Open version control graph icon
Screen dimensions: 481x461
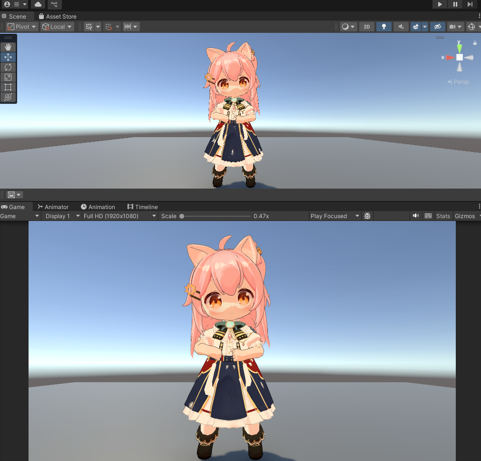point(54,4)
